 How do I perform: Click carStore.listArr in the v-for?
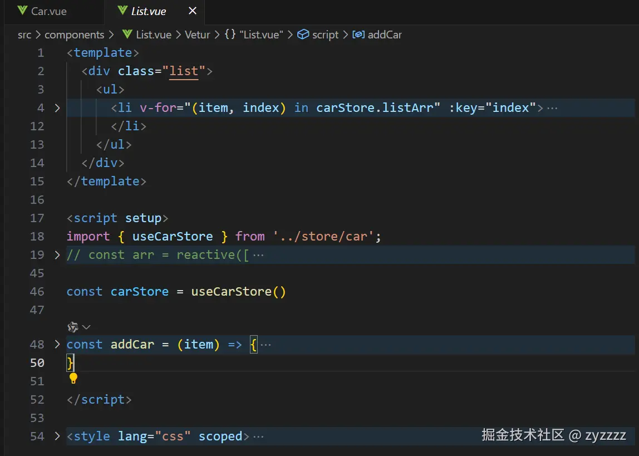pos(374,108)
